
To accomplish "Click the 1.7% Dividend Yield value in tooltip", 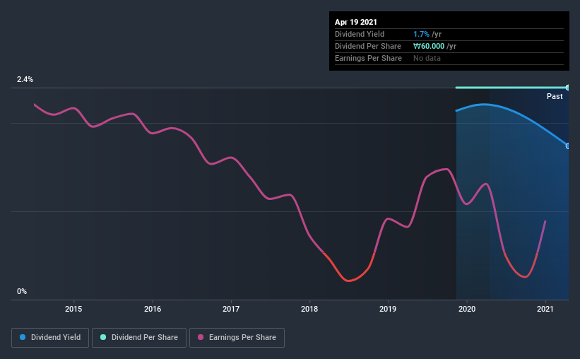I will (421, 34).
